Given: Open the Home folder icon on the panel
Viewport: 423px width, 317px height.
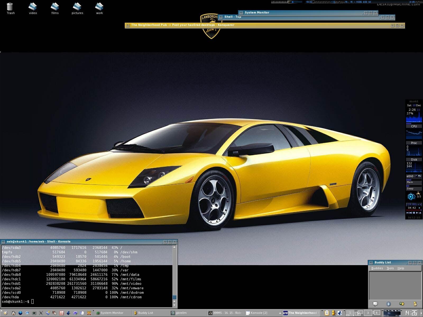Looking at the screenshot, I should [13, 313].
